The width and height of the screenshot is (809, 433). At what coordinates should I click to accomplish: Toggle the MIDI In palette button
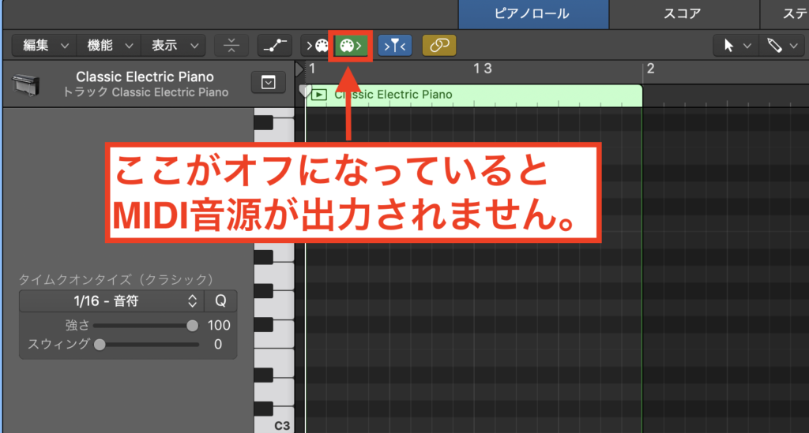pos(317,46)
